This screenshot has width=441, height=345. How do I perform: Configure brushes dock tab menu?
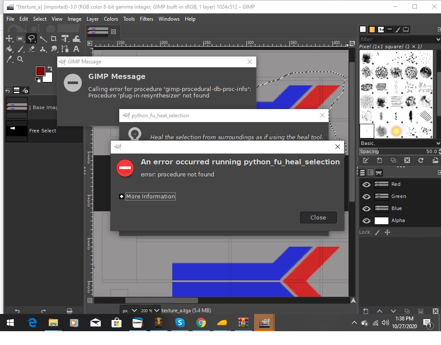(439, 29)
